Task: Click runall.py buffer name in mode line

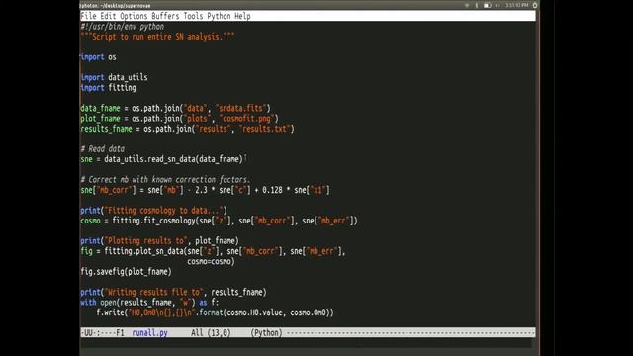Action: pos(149,333)
